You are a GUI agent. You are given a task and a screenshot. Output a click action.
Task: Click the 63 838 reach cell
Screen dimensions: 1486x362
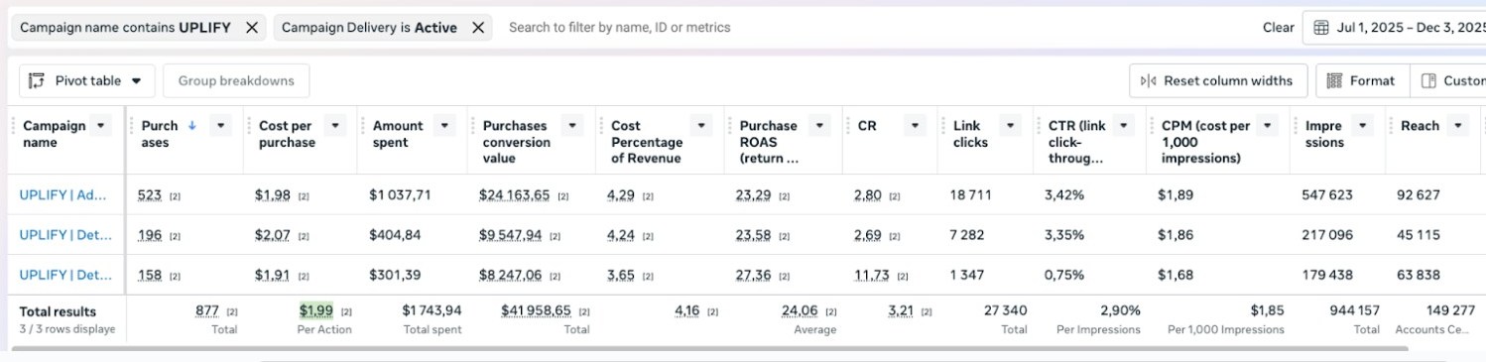click(1419, 275)
